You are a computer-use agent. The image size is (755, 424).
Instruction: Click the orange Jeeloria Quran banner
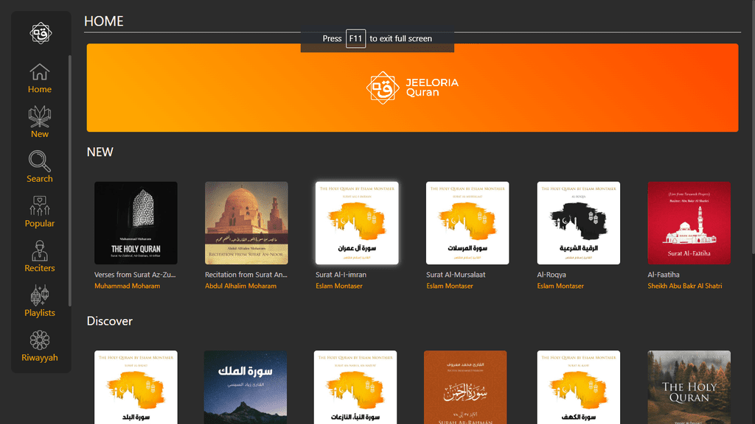click(412, 88)
